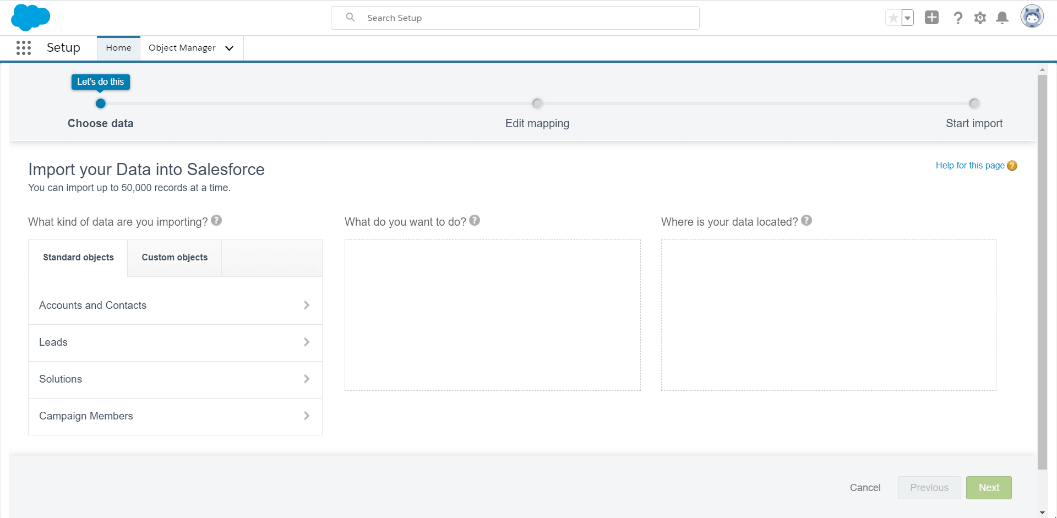Choose Campaign Members as import data
This screenshot has height=518, width=1057.
coord(175,416)
